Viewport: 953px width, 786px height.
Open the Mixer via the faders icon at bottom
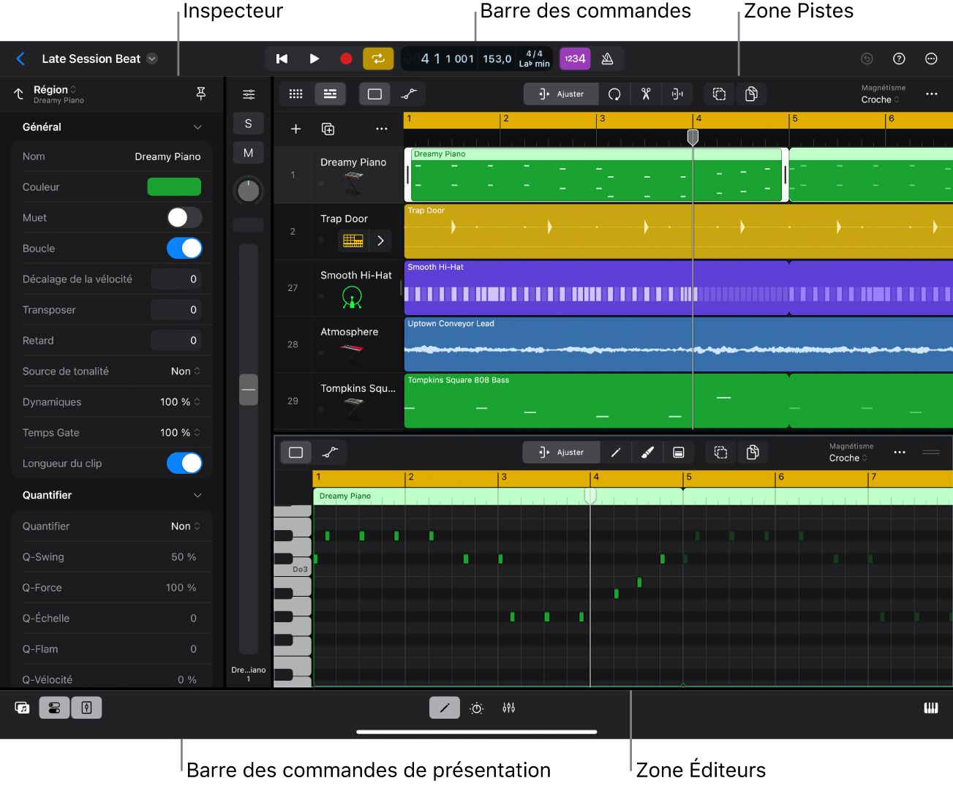(x=508, y=707)
